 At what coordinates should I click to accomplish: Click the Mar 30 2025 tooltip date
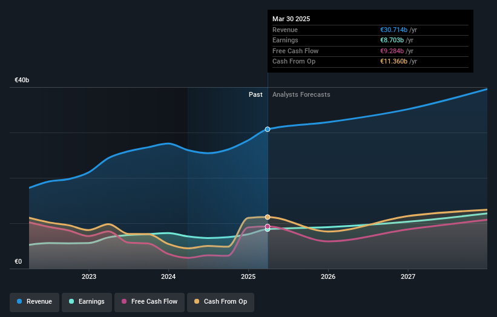click(x=291, y=19)
